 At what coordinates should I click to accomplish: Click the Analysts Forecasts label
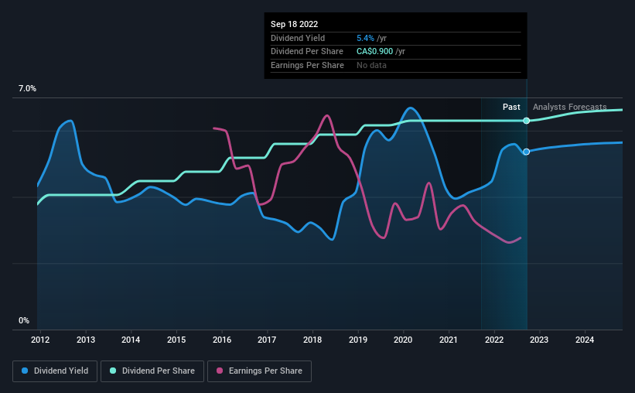coord(569,107)
